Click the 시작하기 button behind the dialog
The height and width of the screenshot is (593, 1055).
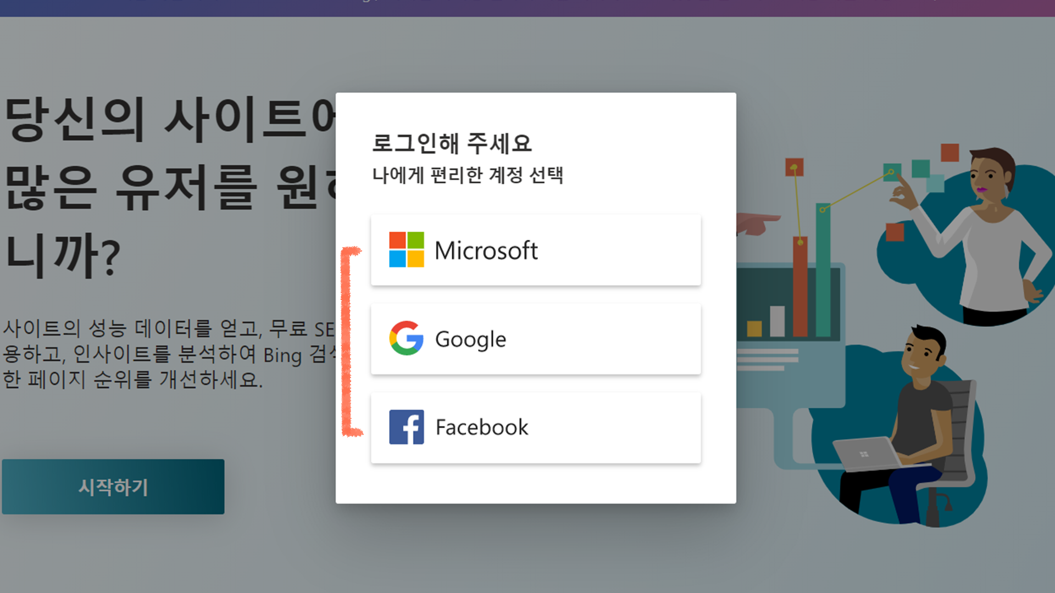pyautogui.click(x=113, y=486)
